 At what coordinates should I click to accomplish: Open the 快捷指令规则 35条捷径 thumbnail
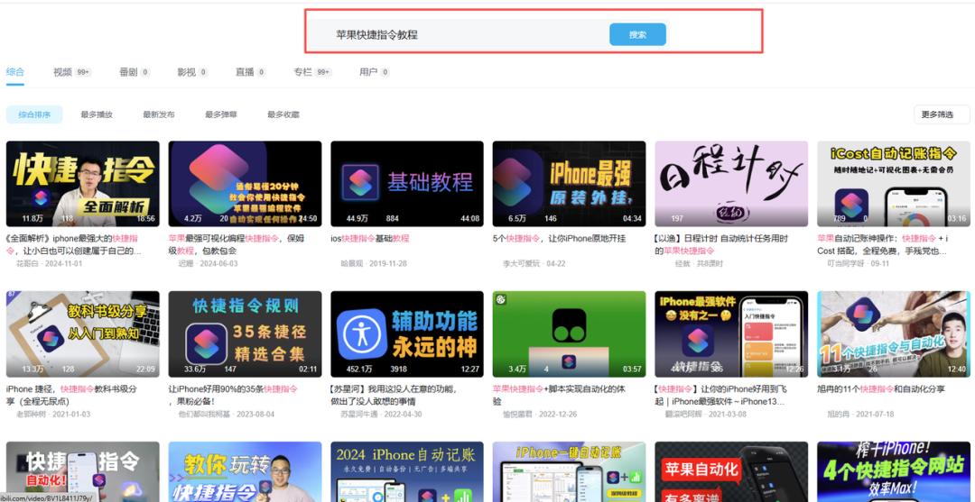pos(245,333)
